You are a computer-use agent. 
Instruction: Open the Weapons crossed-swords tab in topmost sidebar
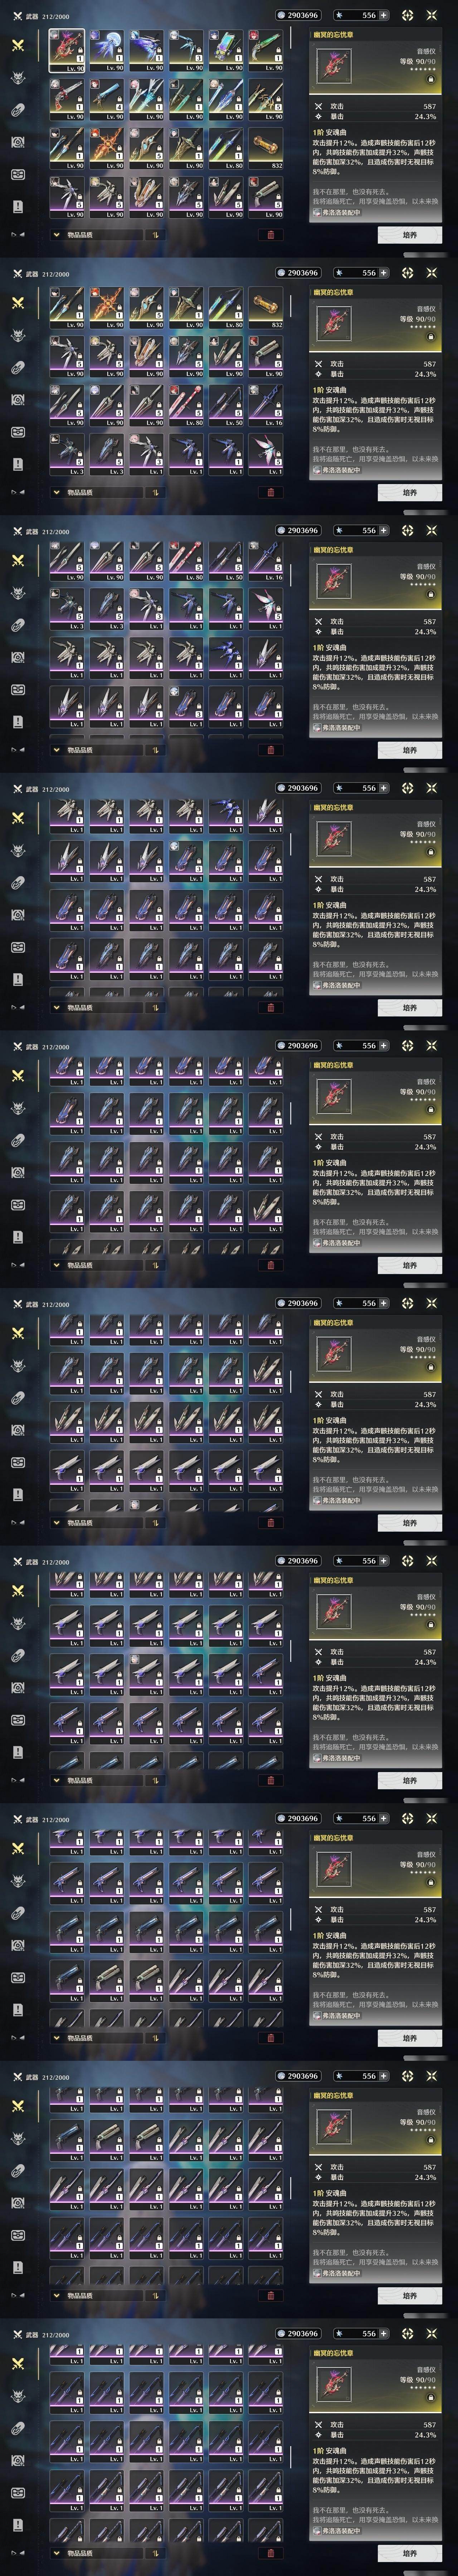tap(18, 45)
